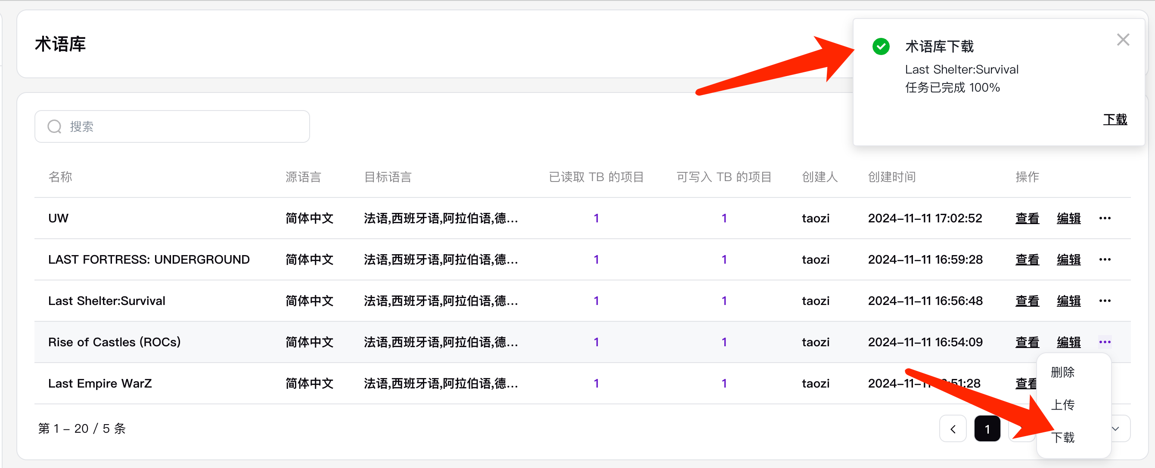
Task: Click the search magnifier icon
Action: (55, 127)
